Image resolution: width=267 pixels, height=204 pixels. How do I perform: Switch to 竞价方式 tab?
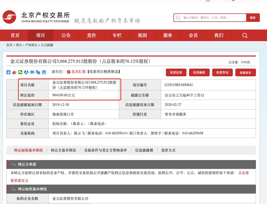pos(168,150)
